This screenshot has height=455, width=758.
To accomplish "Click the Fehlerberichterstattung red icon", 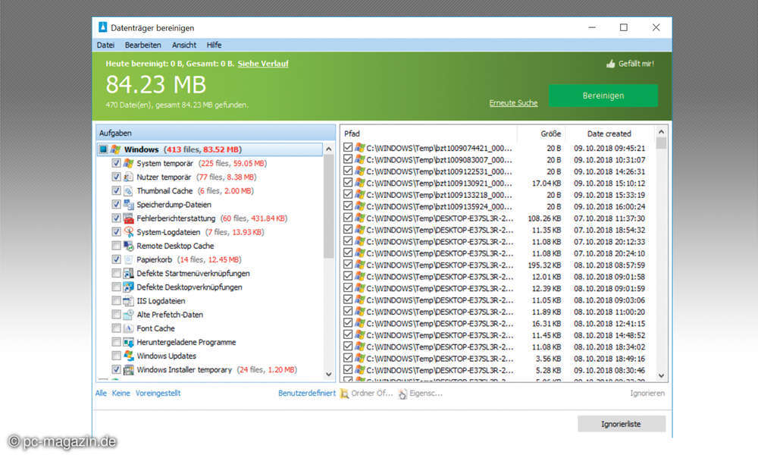I will (128, 218).
